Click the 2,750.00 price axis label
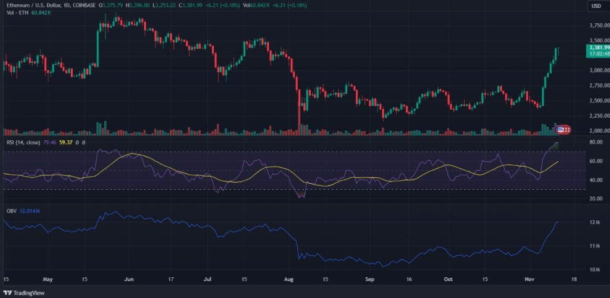The width and height of the screenshot is (610, 298). [x=599, y=86]
